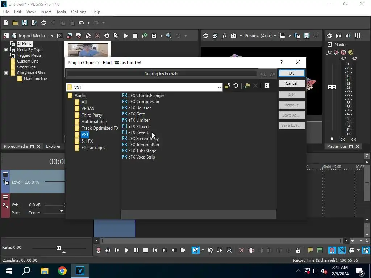Open the File menu
This screenshot has height=278, width=371.
pyautogui.click(x=6, y=12)
